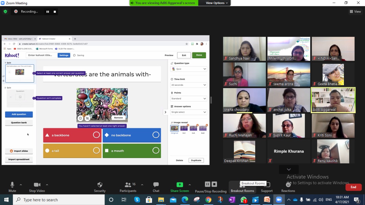Bookmark the page with the star icon
The width and height of the screenshot is (365, 205).
click(187, 44)
